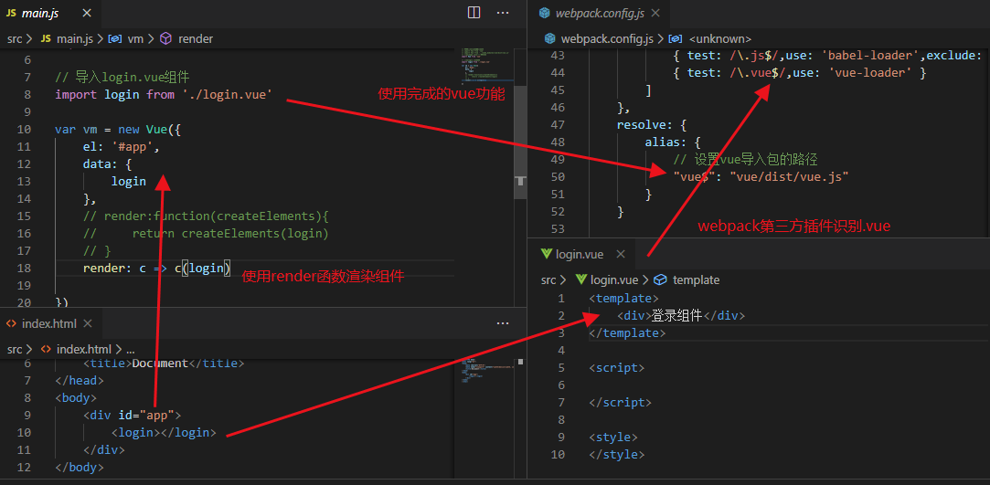
Task: Click <template> opening tag in login.vue
Action: (x=623, y=299)
